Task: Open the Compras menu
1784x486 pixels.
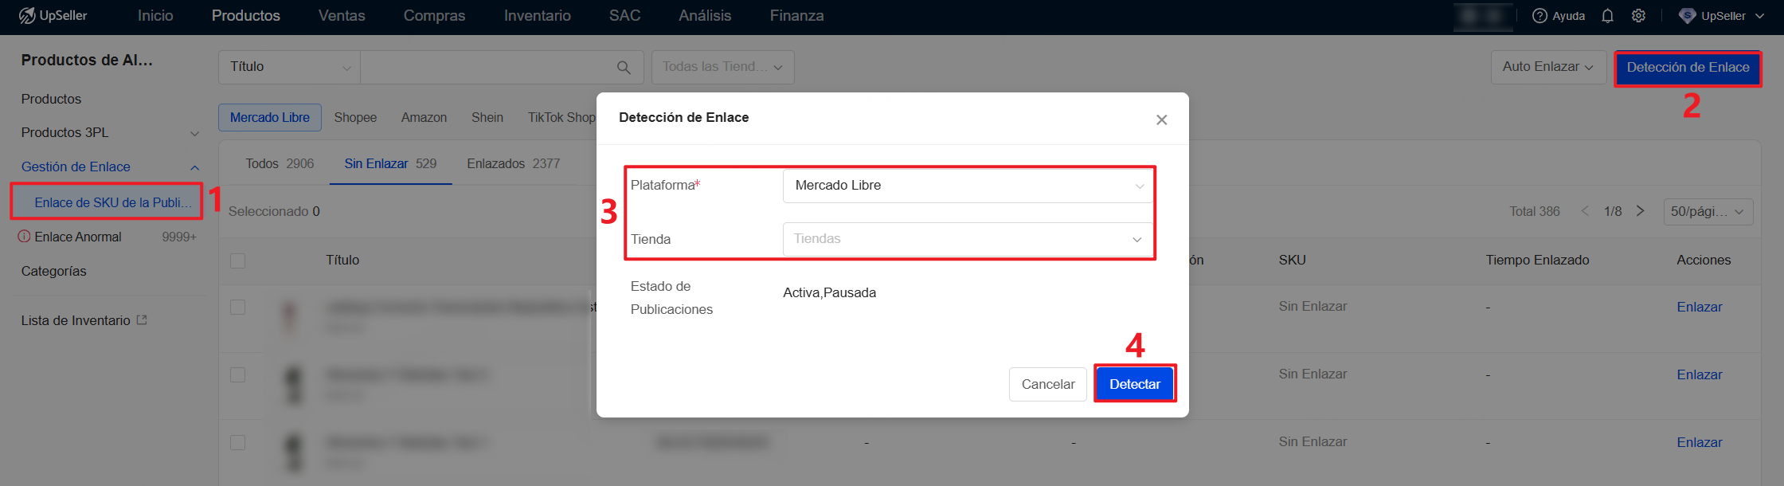Action: click(x=434, y=15)
